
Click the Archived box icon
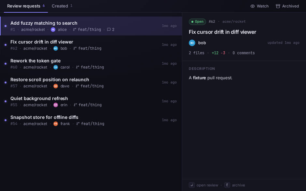(278, 6)
